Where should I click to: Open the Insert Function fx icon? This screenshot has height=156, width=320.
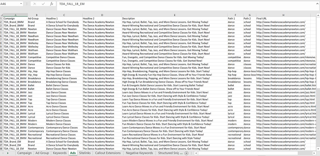52,4
